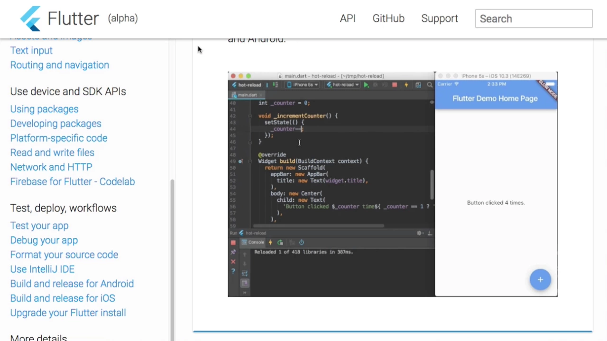Select the Console tab in Run panel
The image size is (607, 341).
click(x=253, y=242)
